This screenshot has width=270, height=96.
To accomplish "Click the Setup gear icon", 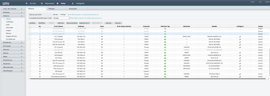I will [57, 3].
